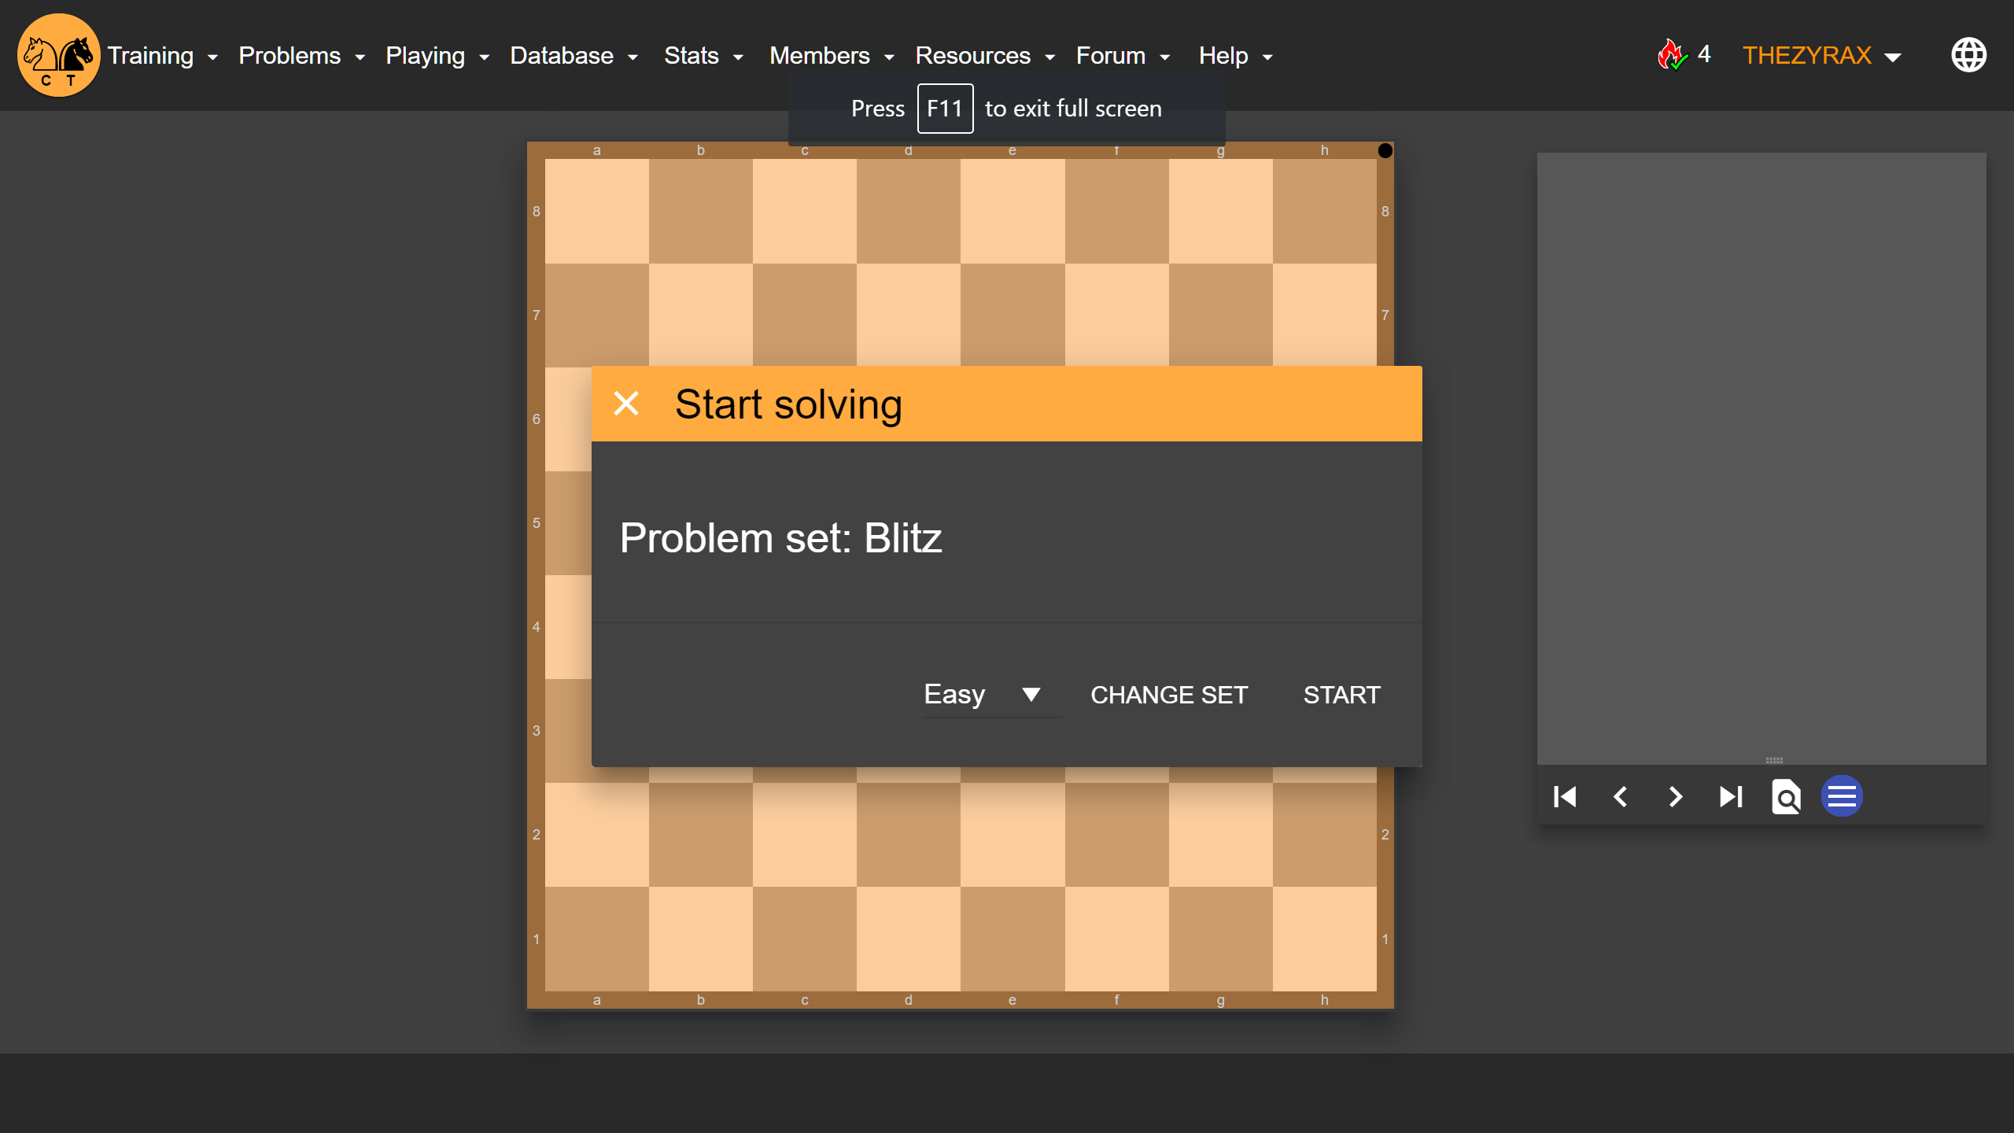Click the skip-to-end playback icon
Image resolution: width=2014 pixels, height=1133 pixels.
pos(1730,796)
